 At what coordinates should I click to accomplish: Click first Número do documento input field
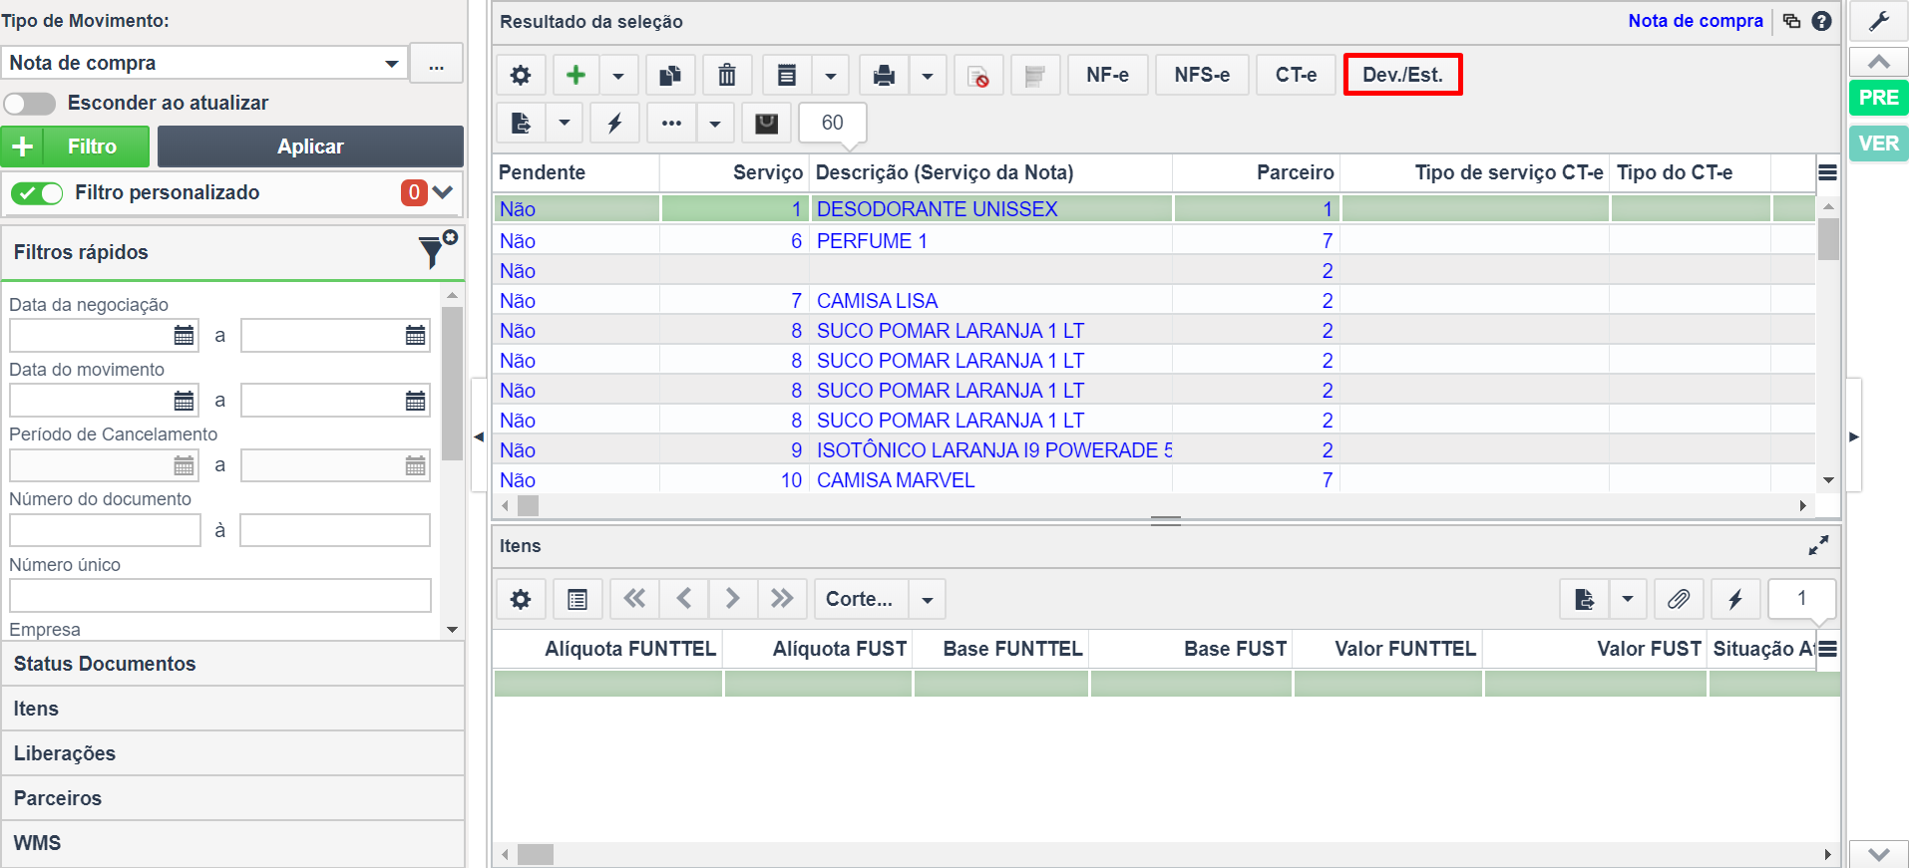pyautogui.click(x=106, y=530)
